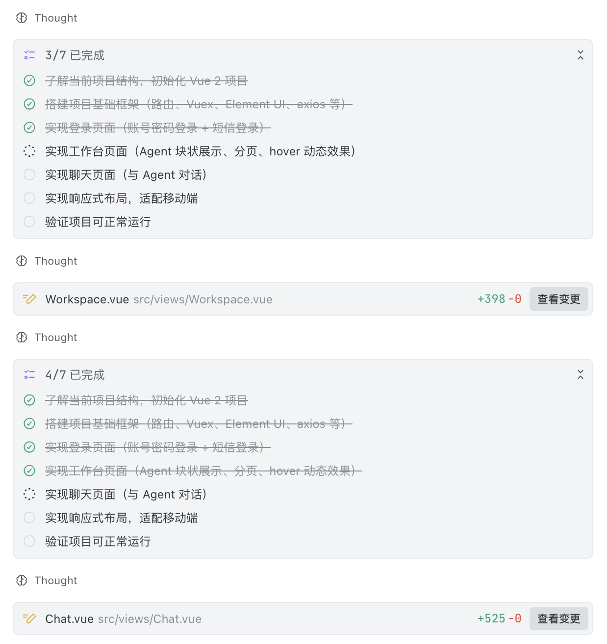Toggle green check for 搭建项目基础框架 in 3/7 list

tap(29, 104)
